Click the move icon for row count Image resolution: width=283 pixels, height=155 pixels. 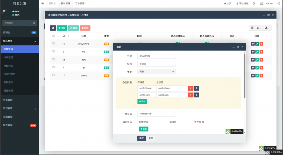point(253,76)
